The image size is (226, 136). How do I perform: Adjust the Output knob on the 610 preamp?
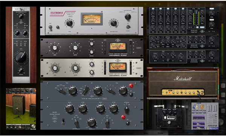click(x=21, y=71)
